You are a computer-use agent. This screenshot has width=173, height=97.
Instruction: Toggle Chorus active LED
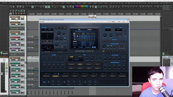(87, 74)
